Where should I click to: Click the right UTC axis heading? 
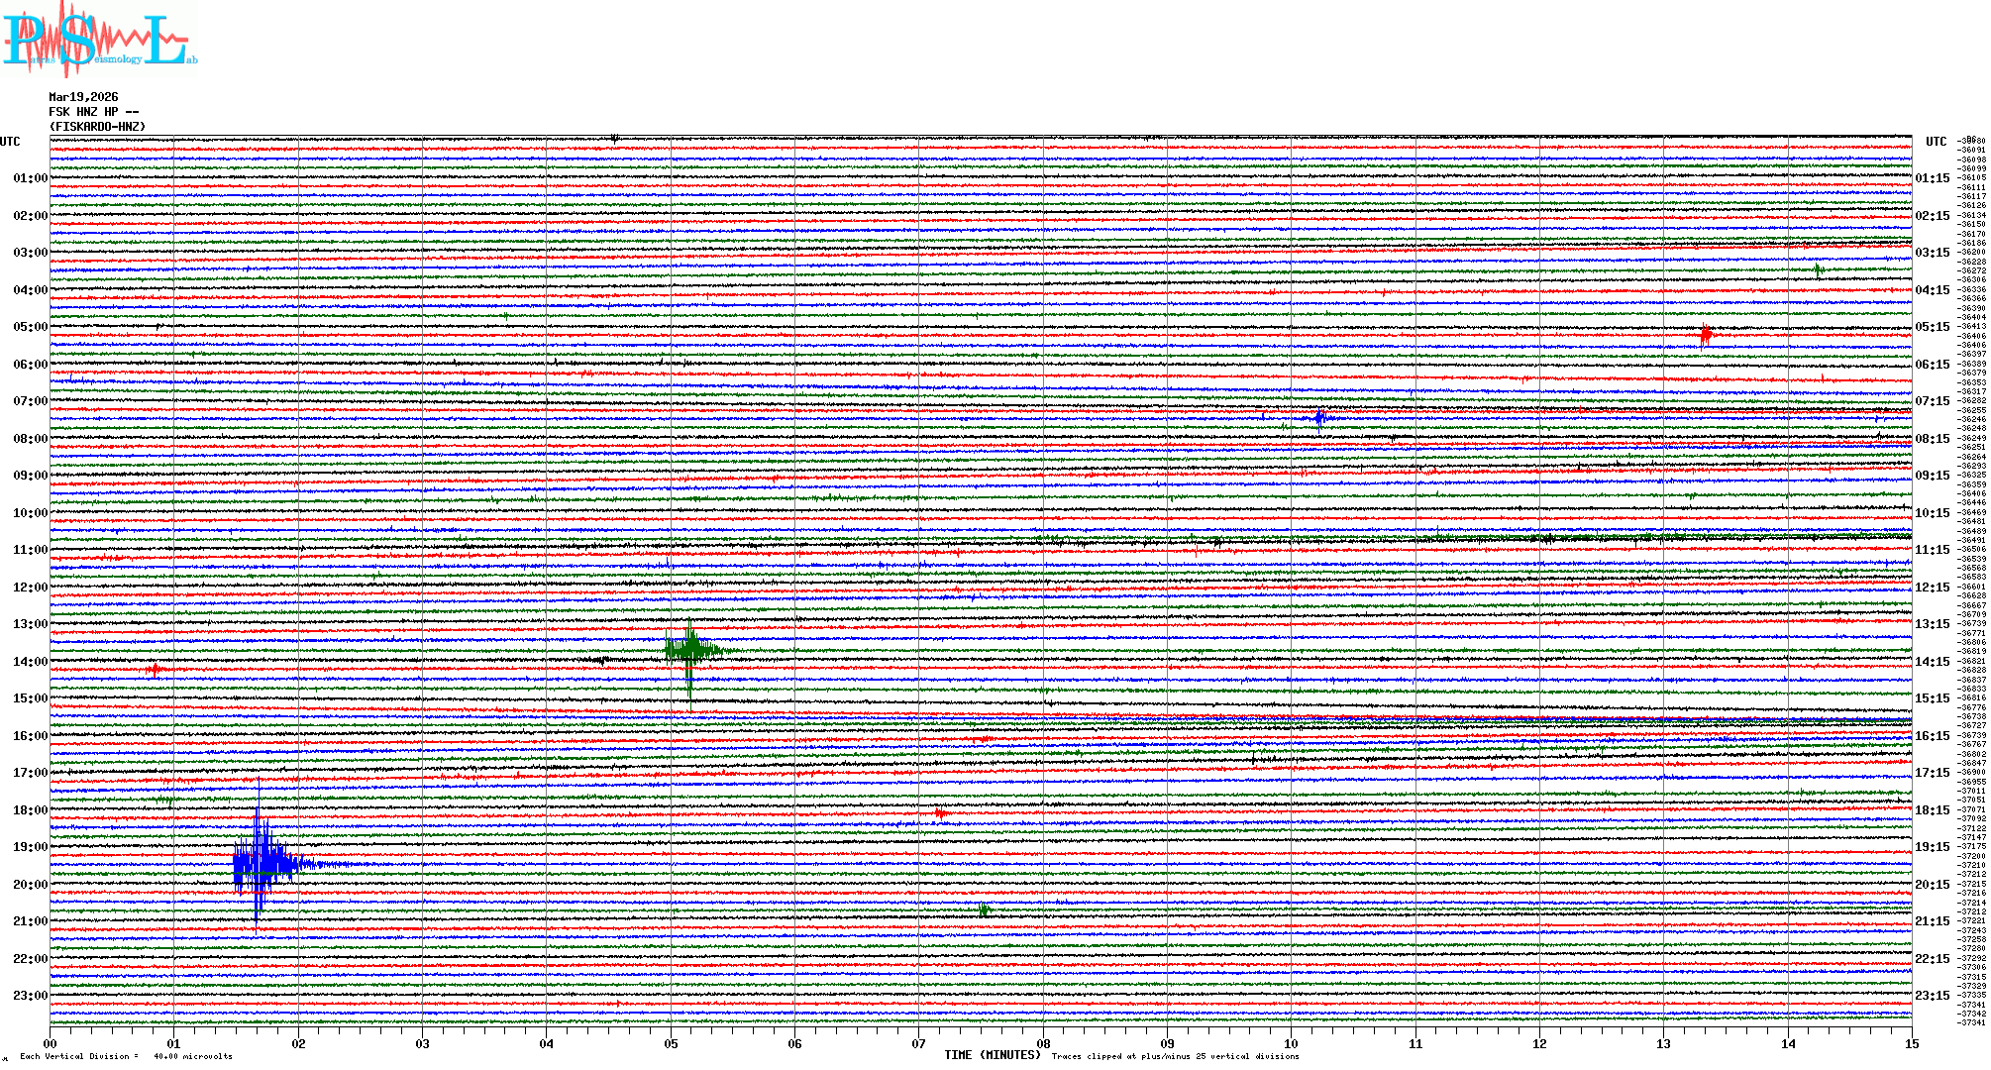tap(1936, 142)
